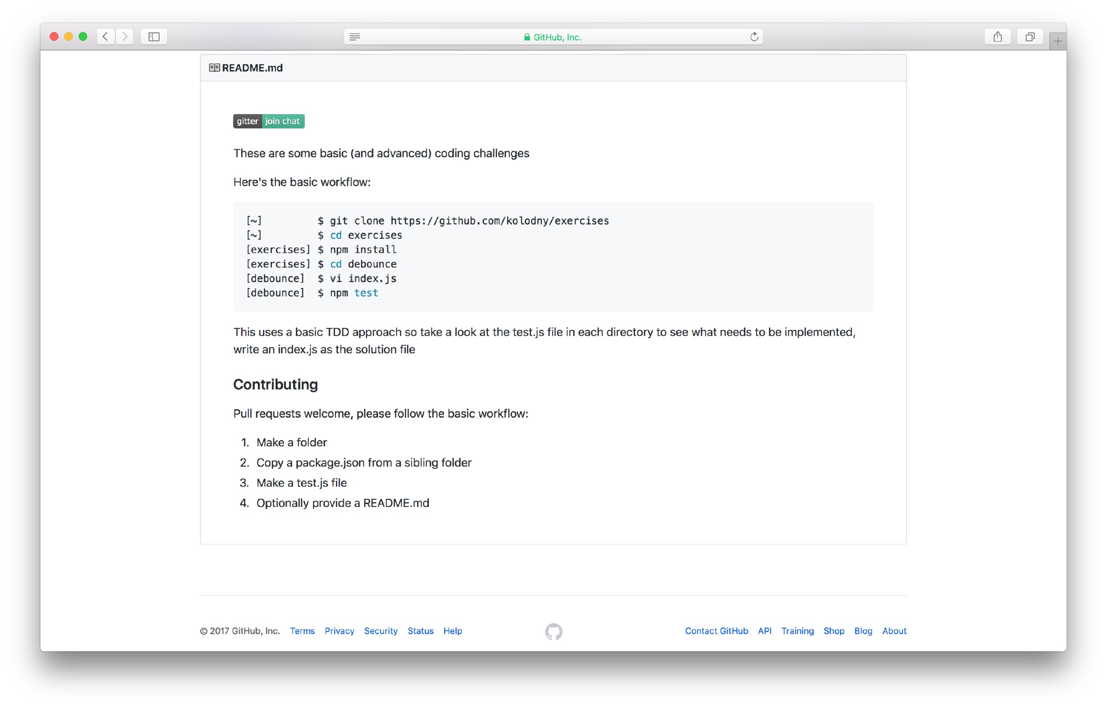Click the coding challenges intro sentence

pos(381,153)
